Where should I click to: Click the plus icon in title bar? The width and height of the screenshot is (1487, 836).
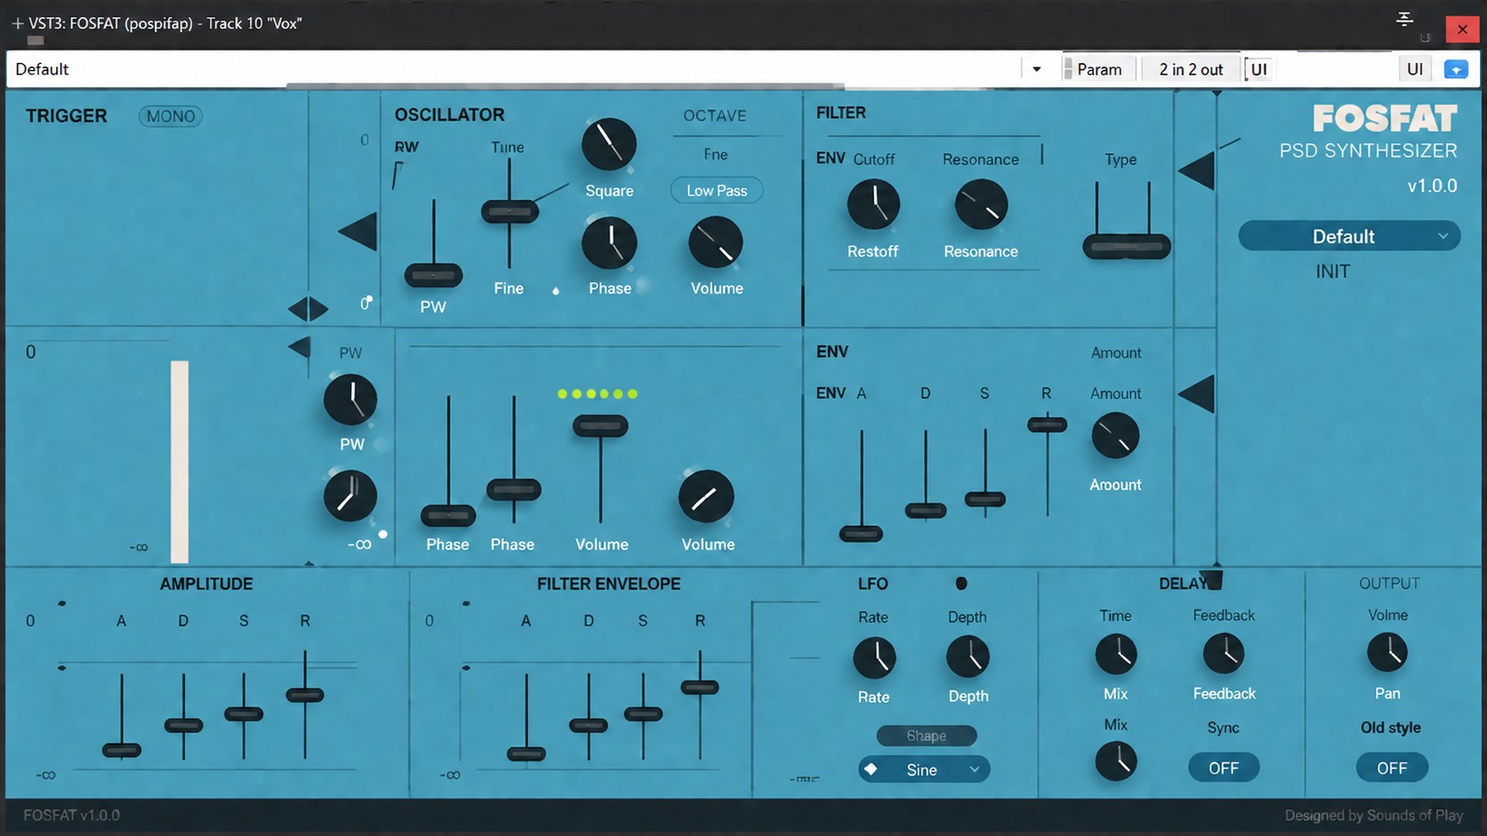click(18, 24)
